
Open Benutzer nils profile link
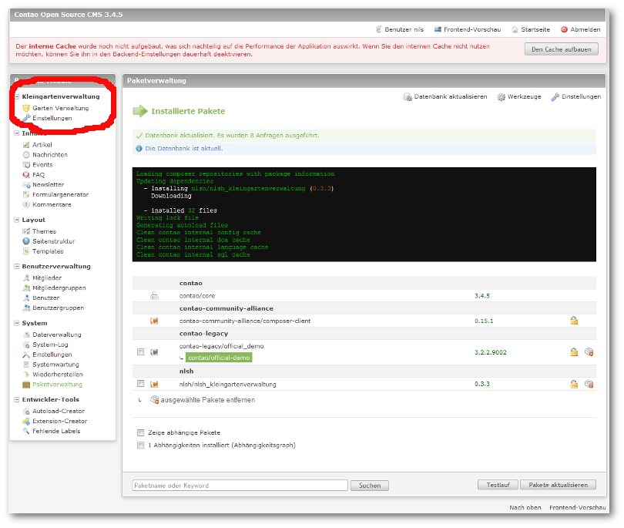pyautogui.click(x=400, y=29)
